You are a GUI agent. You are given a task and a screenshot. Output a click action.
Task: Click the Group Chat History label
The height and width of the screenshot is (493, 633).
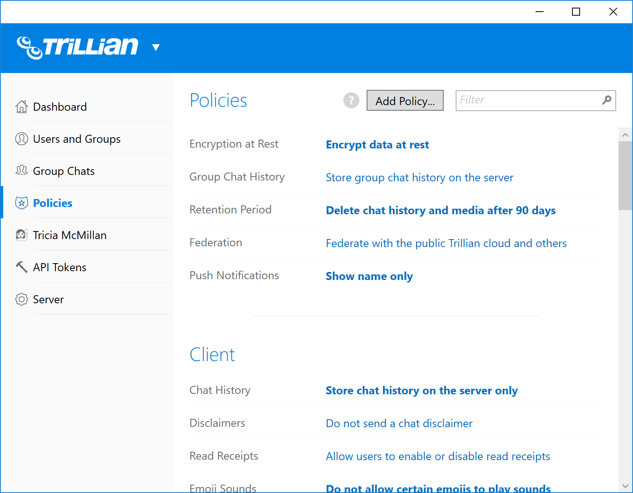pos(237,177)
